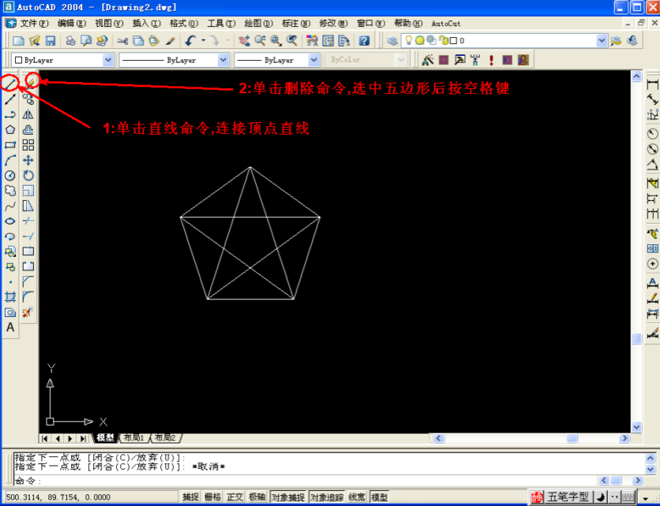
Task: Open the 绘图 menu
Action: pyautogui.click(x=257, y=23)
